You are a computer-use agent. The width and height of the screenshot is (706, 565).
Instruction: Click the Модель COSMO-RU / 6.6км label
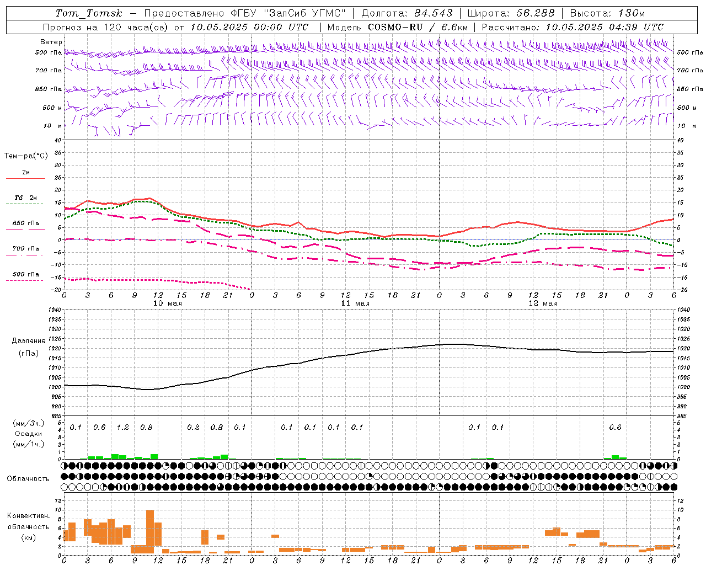(x=398, y=27)
